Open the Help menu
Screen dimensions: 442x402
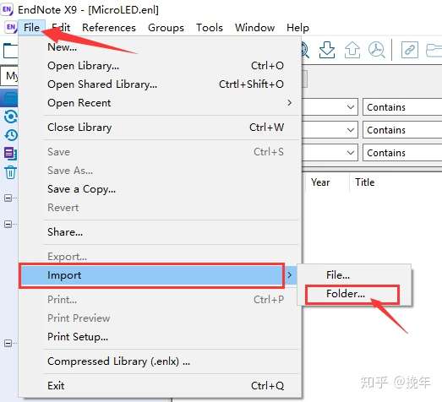point(297,28)
